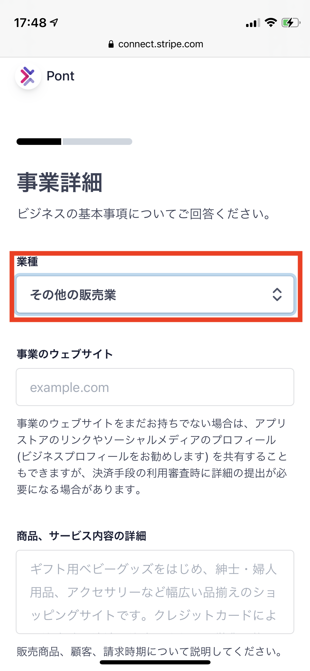The image size is (310, 671).
Task: Tap the connect.stripe.com address text
Action: 161,44
